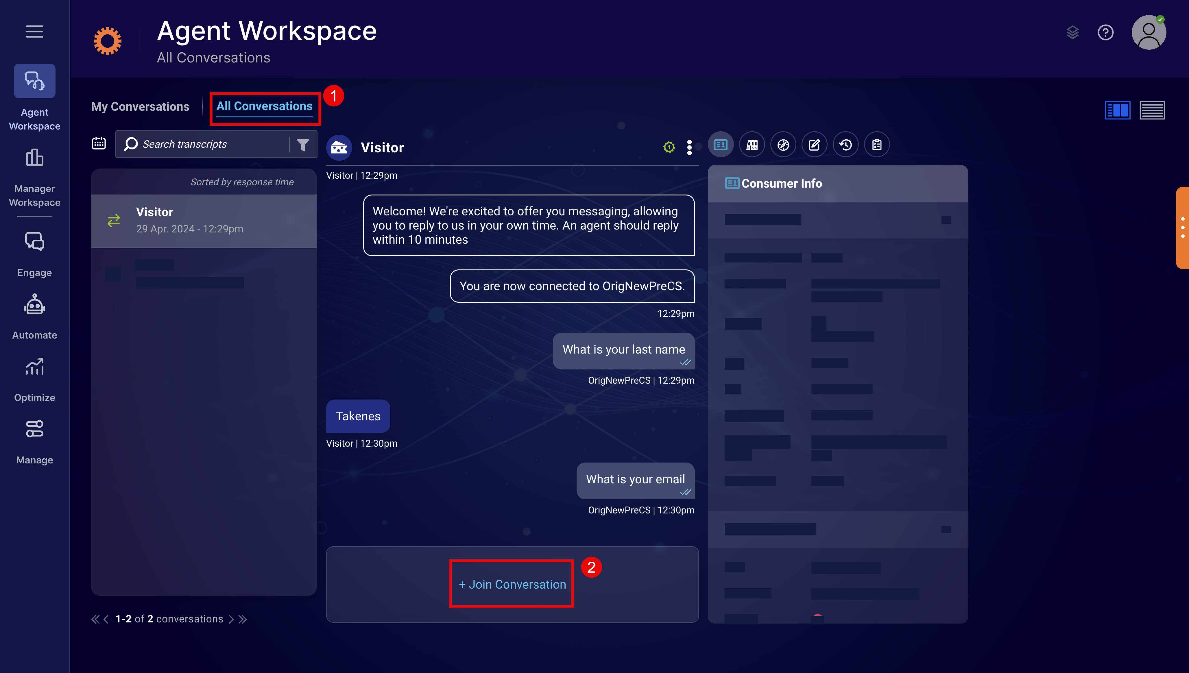Click the 'What is your email' message
This screenshot has width=1189, height=673.
pyautogui.click(x=636, y=481)
